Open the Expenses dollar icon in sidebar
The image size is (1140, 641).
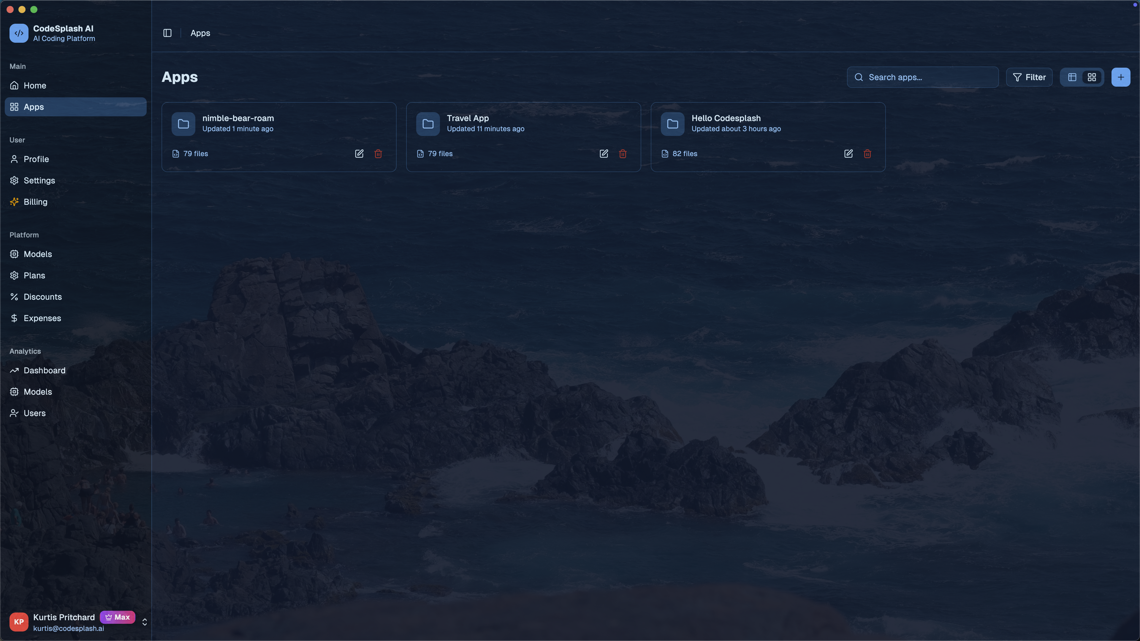(14, 318)
